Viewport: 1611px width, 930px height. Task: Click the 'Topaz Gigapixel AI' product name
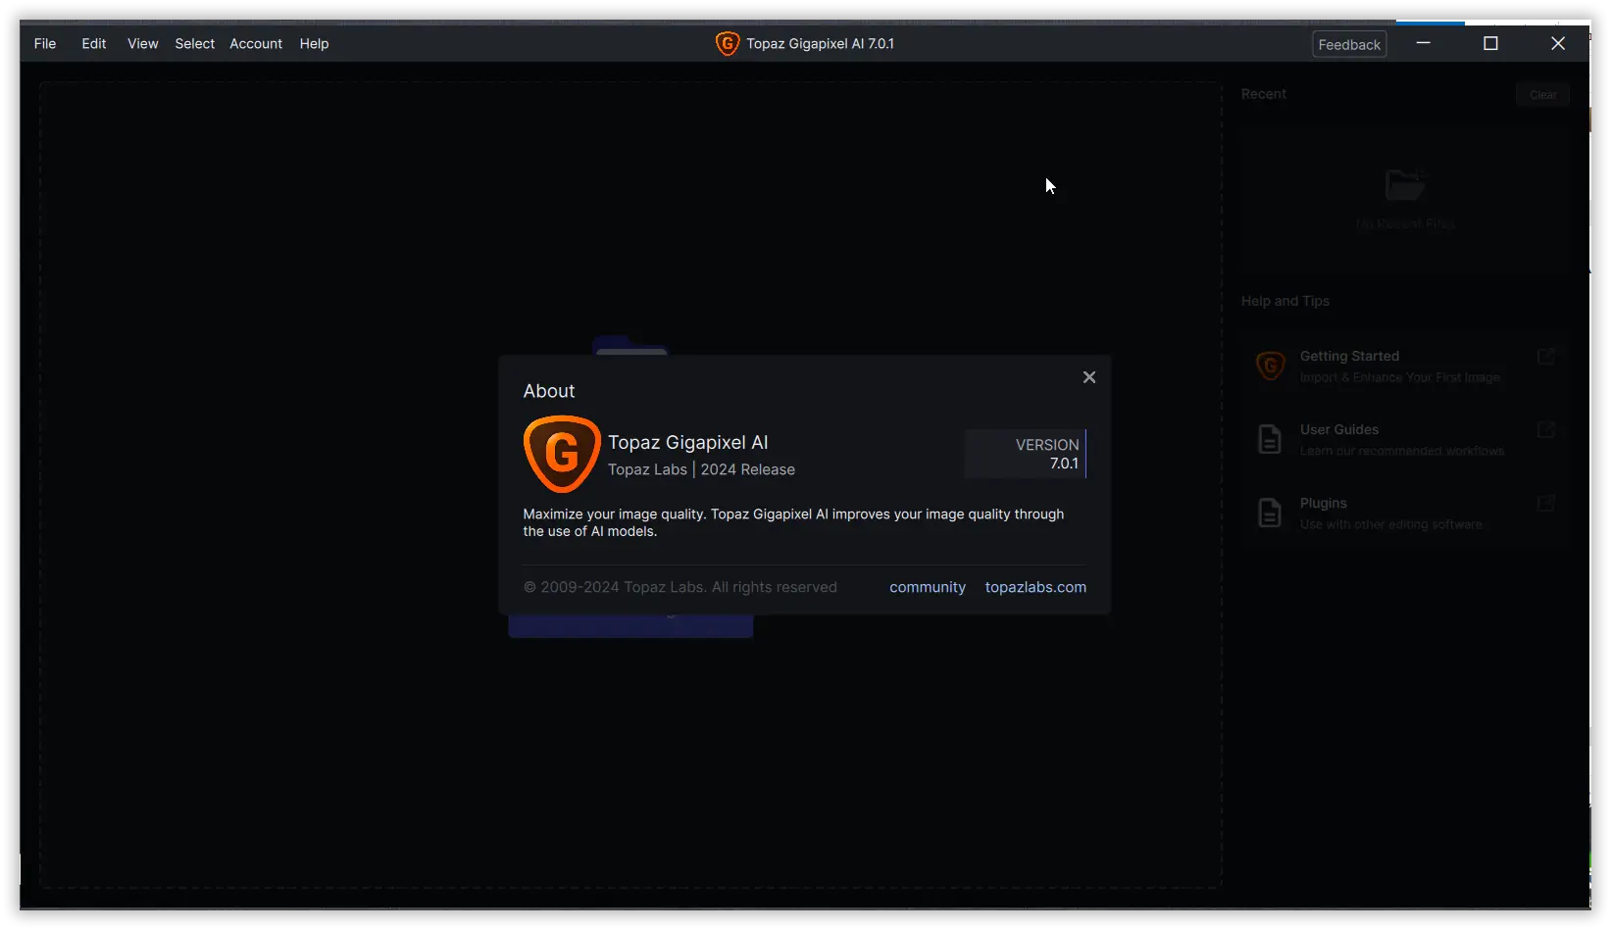pyautogui.click(x=687, y=442)
